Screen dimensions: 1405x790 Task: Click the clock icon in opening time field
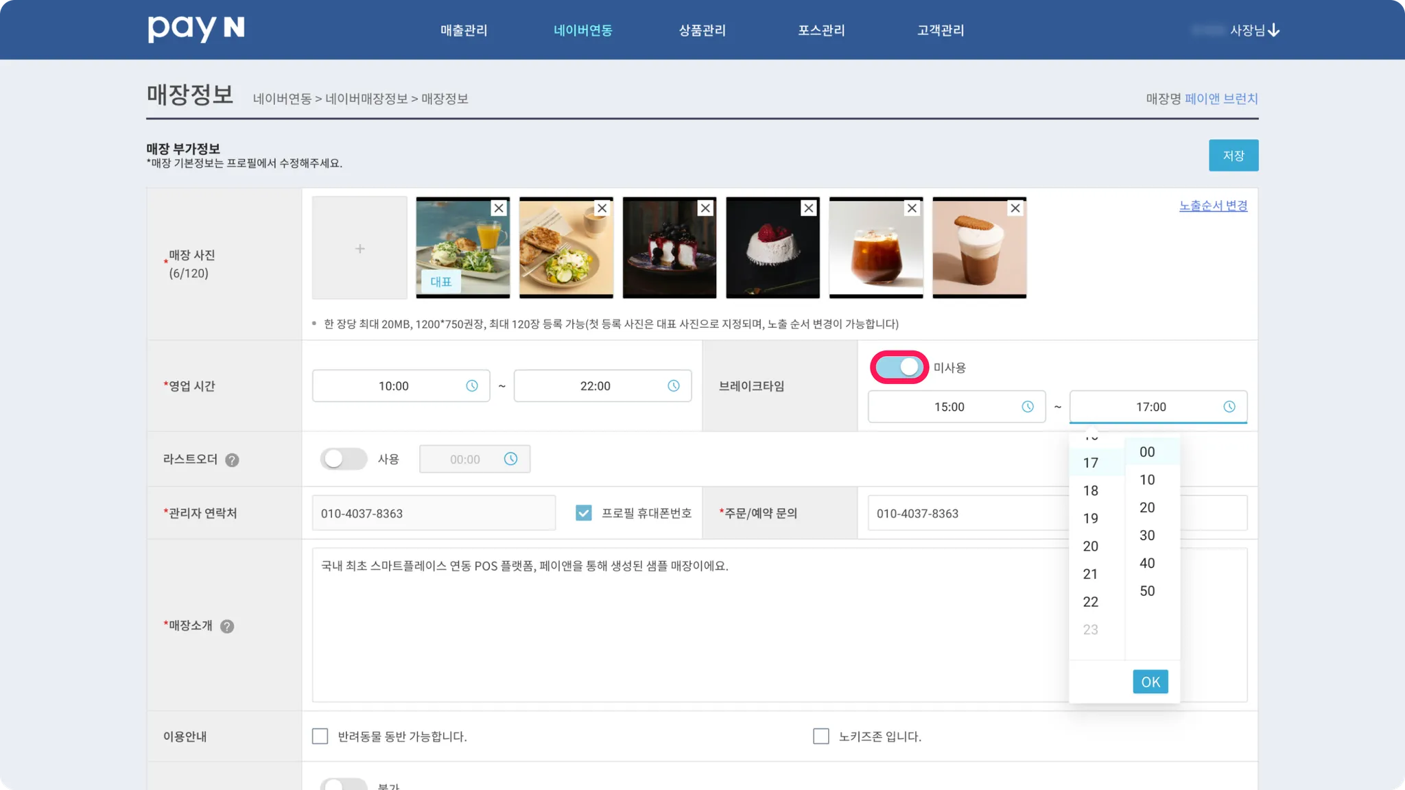click(472, 386)
